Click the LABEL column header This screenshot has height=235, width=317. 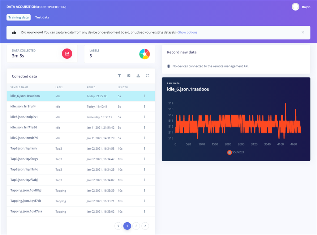59,87
